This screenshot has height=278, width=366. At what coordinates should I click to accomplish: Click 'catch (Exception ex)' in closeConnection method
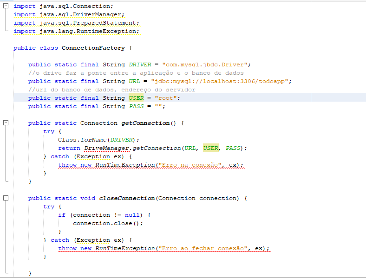tap(87, 240)
